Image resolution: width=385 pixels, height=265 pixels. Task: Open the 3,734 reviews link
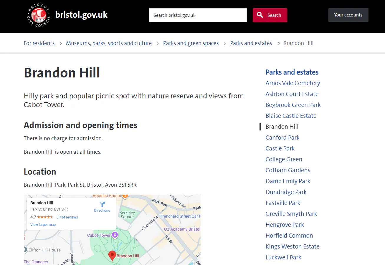pyautogui.click(x=67, y=217)
